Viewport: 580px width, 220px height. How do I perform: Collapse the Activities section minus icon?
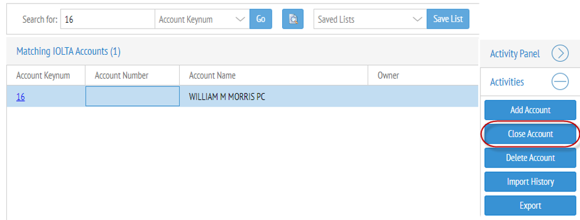(560, 81)
